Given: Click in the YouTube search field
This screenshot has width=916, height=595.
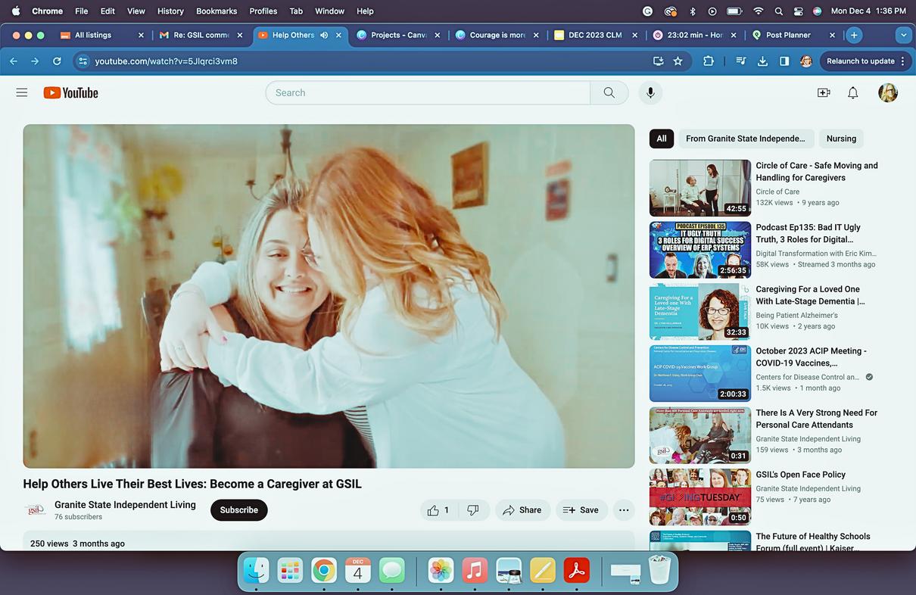Looking at the screenshot, I should click(428, 92).
